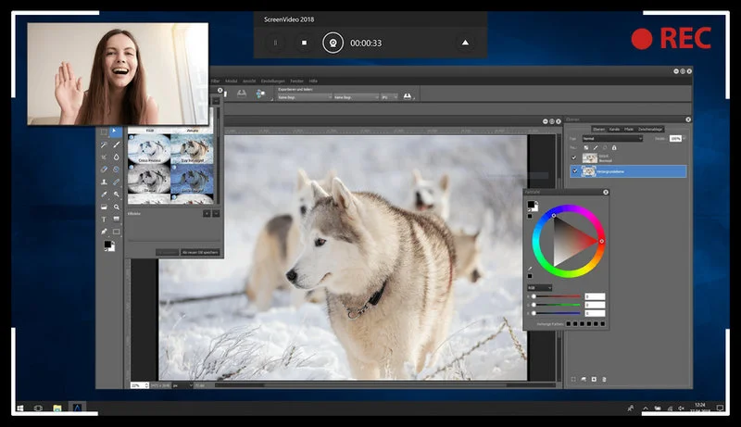Toggle visibility of the Hintergrundebene layer
Screen dimensions: 741x427
coord(575,171)
